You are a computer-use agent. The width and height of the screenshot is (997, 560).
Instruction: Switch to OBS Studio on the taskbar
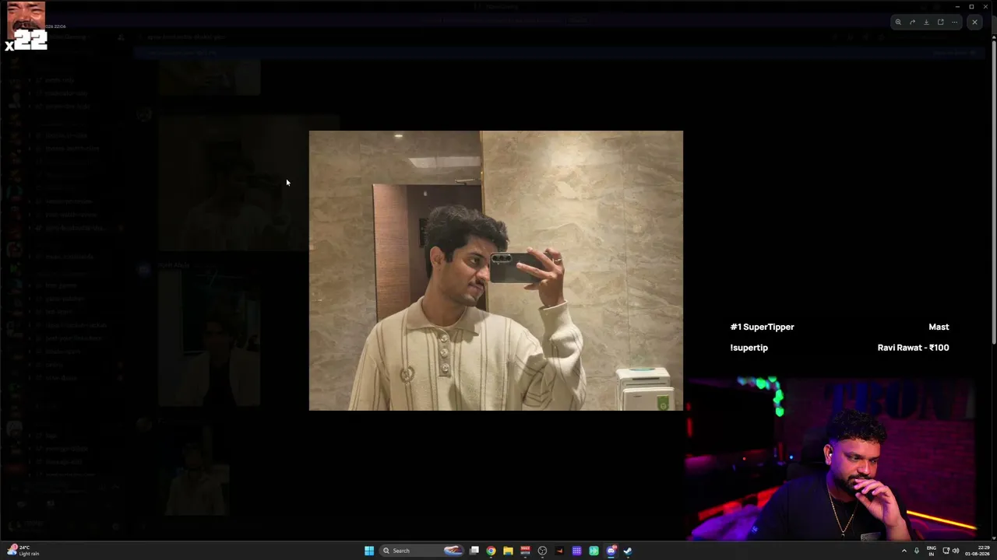[542, 551]
